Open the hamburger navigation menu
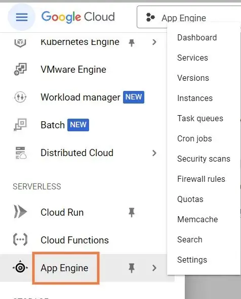 pyautogui.click(x=22, y=17)
